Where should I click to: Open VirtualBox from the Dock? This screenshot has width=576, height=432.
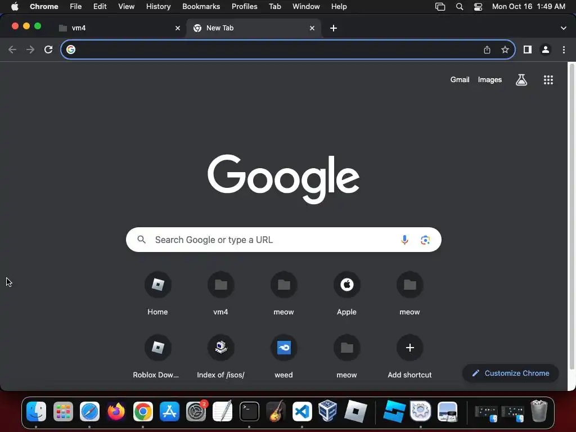(x=328, y=411)
